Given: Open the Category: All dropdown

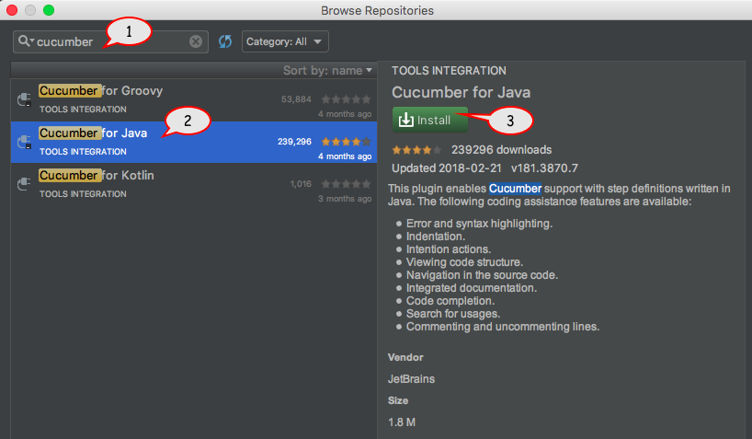Looking at the screenshot, I should click(x=285, y=41).
